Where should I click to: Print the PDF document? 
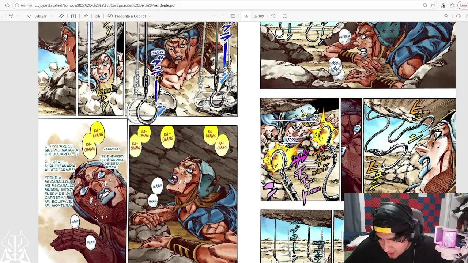point(458,16)
